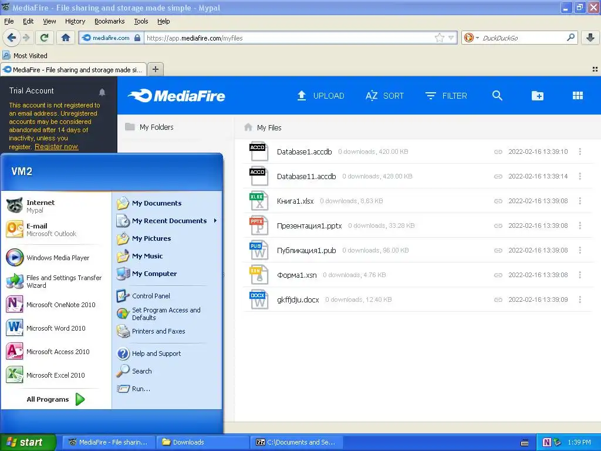Viewport: 601px width, 451px height.
Task: Open the History menu
Action: [x=75, y=21]
